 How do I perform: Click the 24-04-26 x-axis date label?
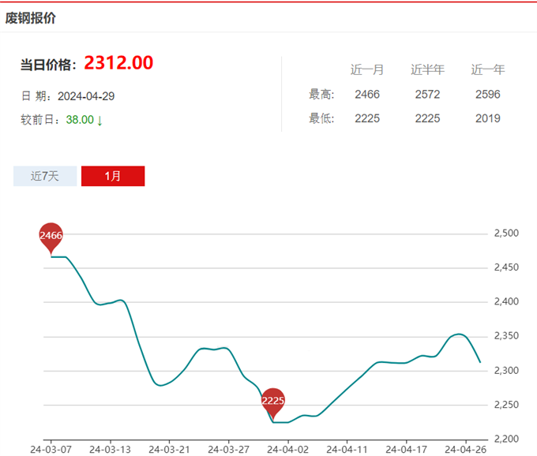[465, 448]
